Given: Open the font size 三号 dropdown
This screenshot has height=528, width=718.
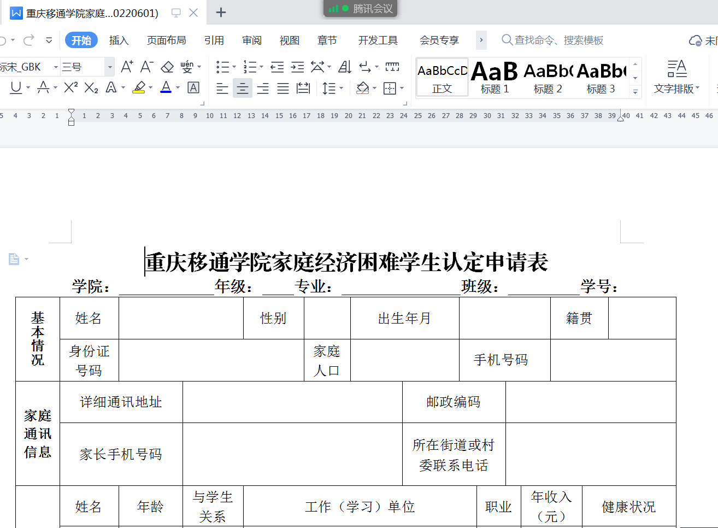Looking at the screenshot, I should tap(110, 67).
